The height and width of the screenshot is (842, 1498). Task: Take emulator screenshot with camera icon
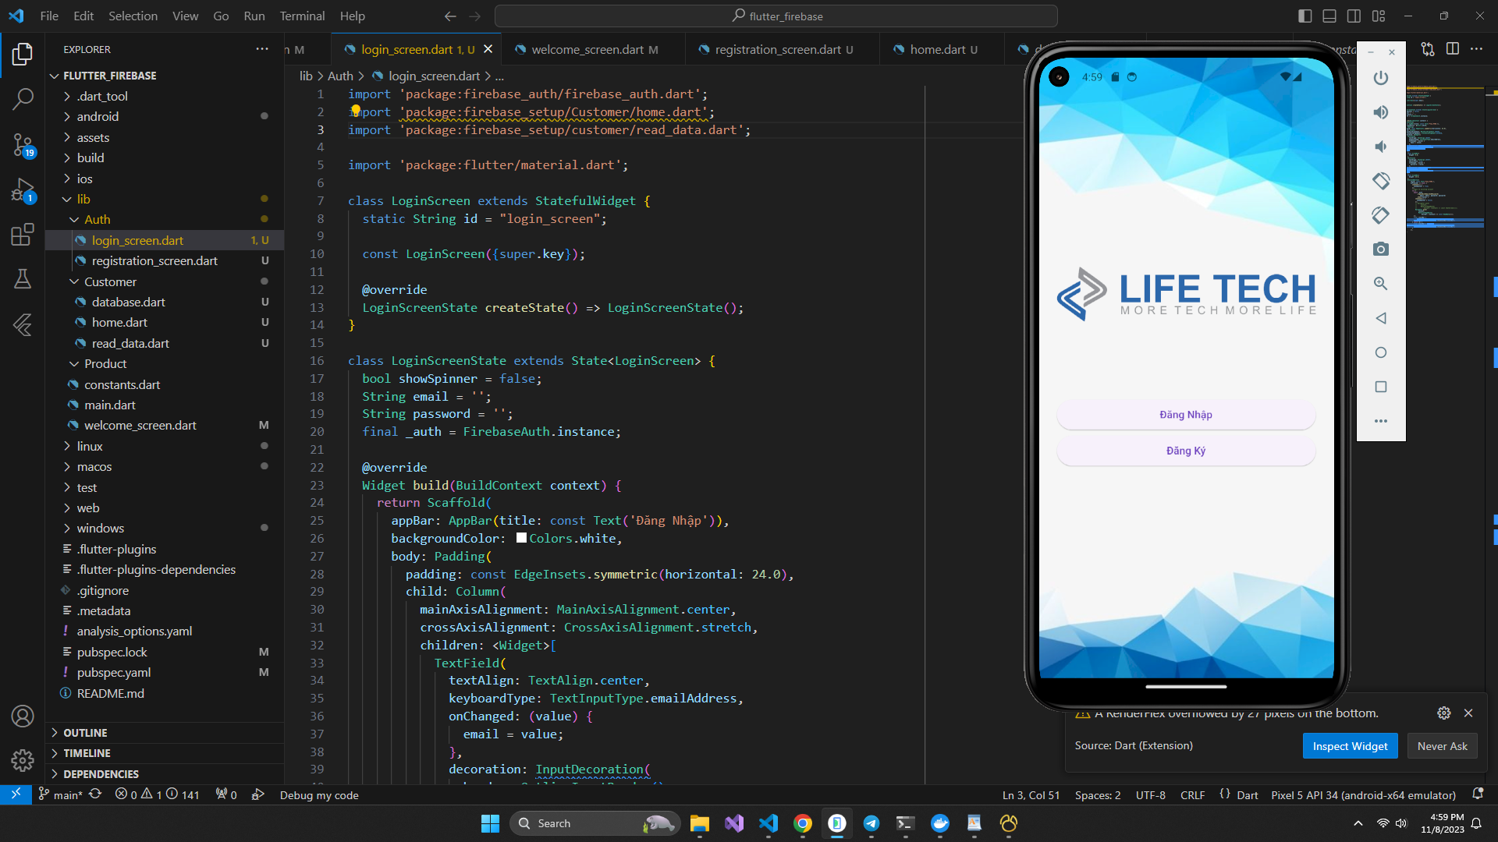pos(1380,249)
